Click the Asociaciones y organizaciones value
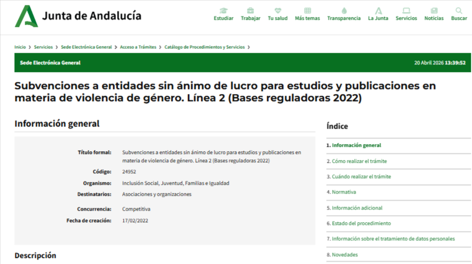The height and width of the screenshot is (264, 472). click(x=157, y=194)
